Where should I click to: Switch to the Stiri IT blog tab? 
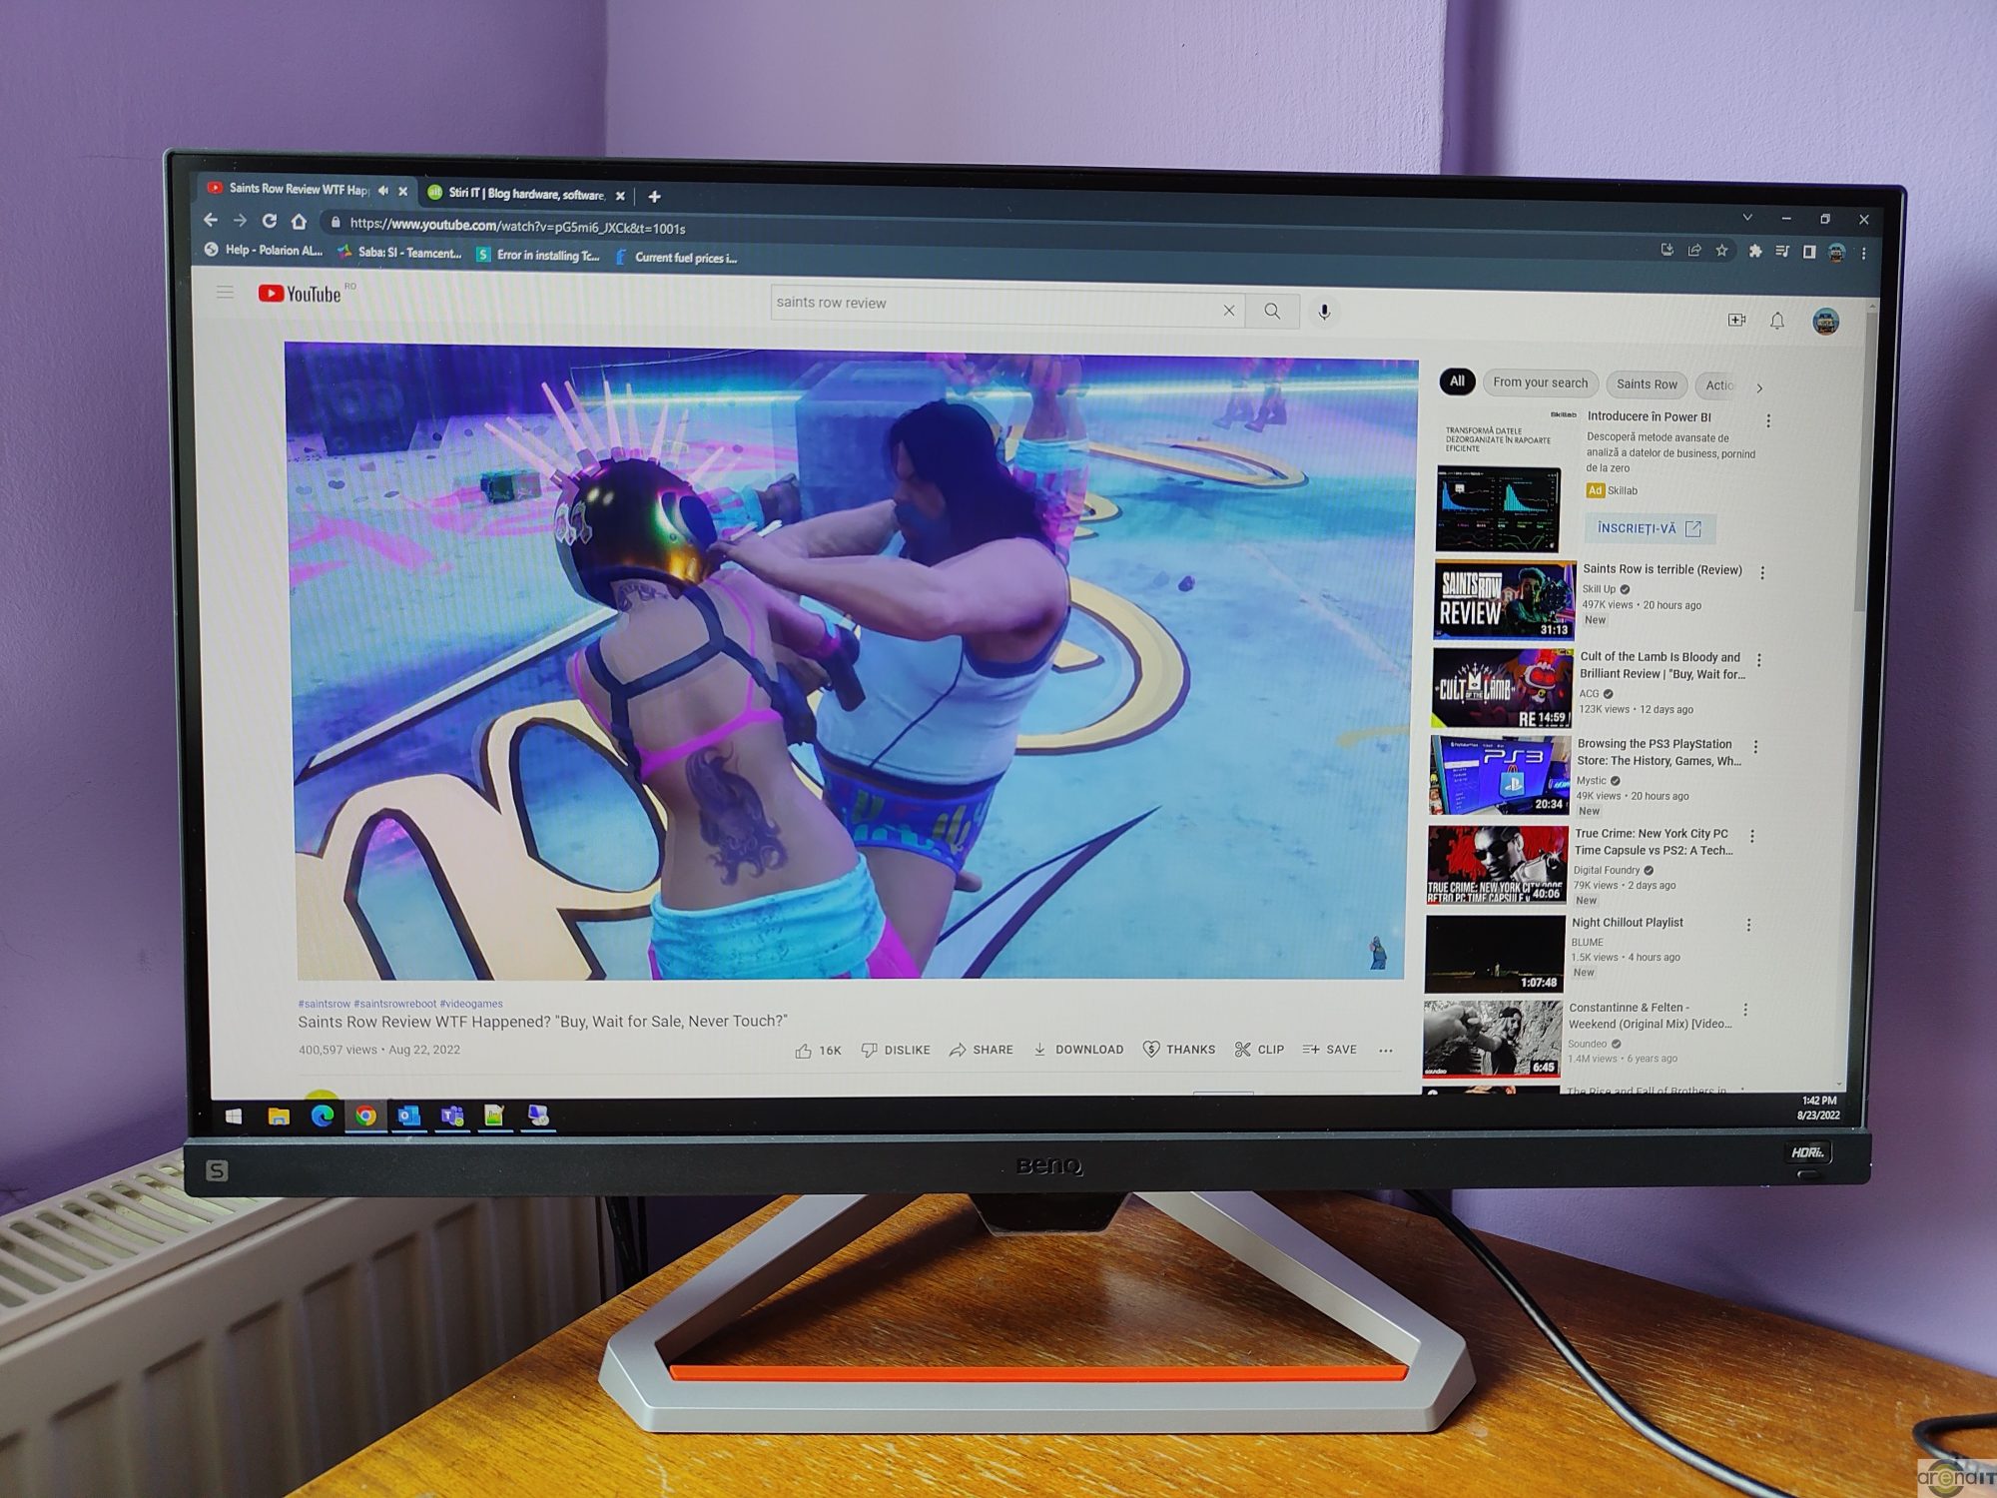click(525, 194)
